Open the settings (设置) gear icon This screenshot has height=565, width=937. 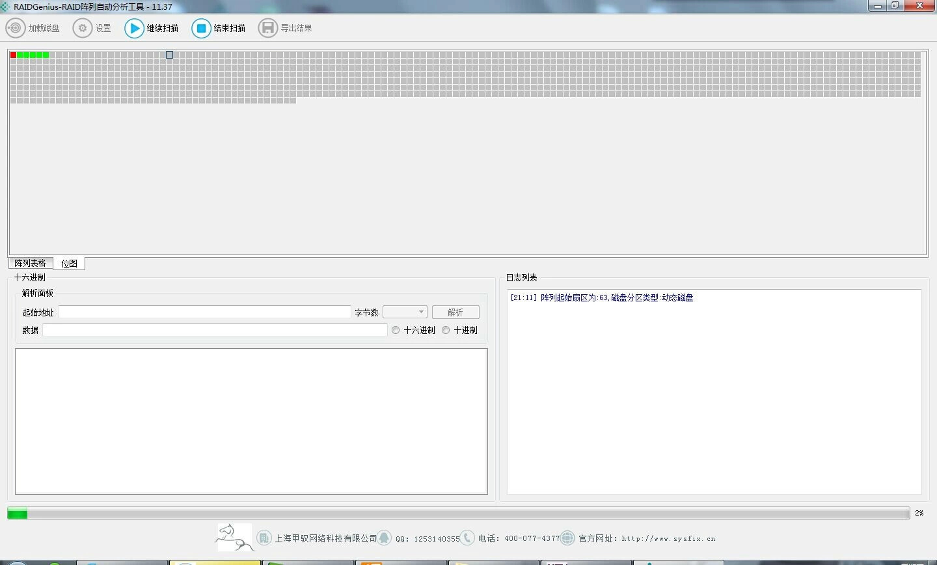[83, 28]
